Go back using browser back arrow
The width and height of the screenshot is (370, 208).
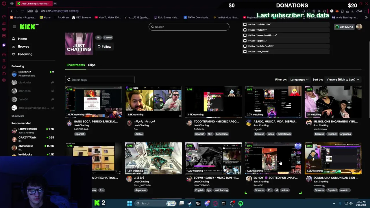tap(12, 11)
